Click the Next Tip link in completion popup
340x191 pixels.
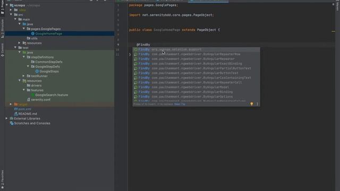pos(180,104)
